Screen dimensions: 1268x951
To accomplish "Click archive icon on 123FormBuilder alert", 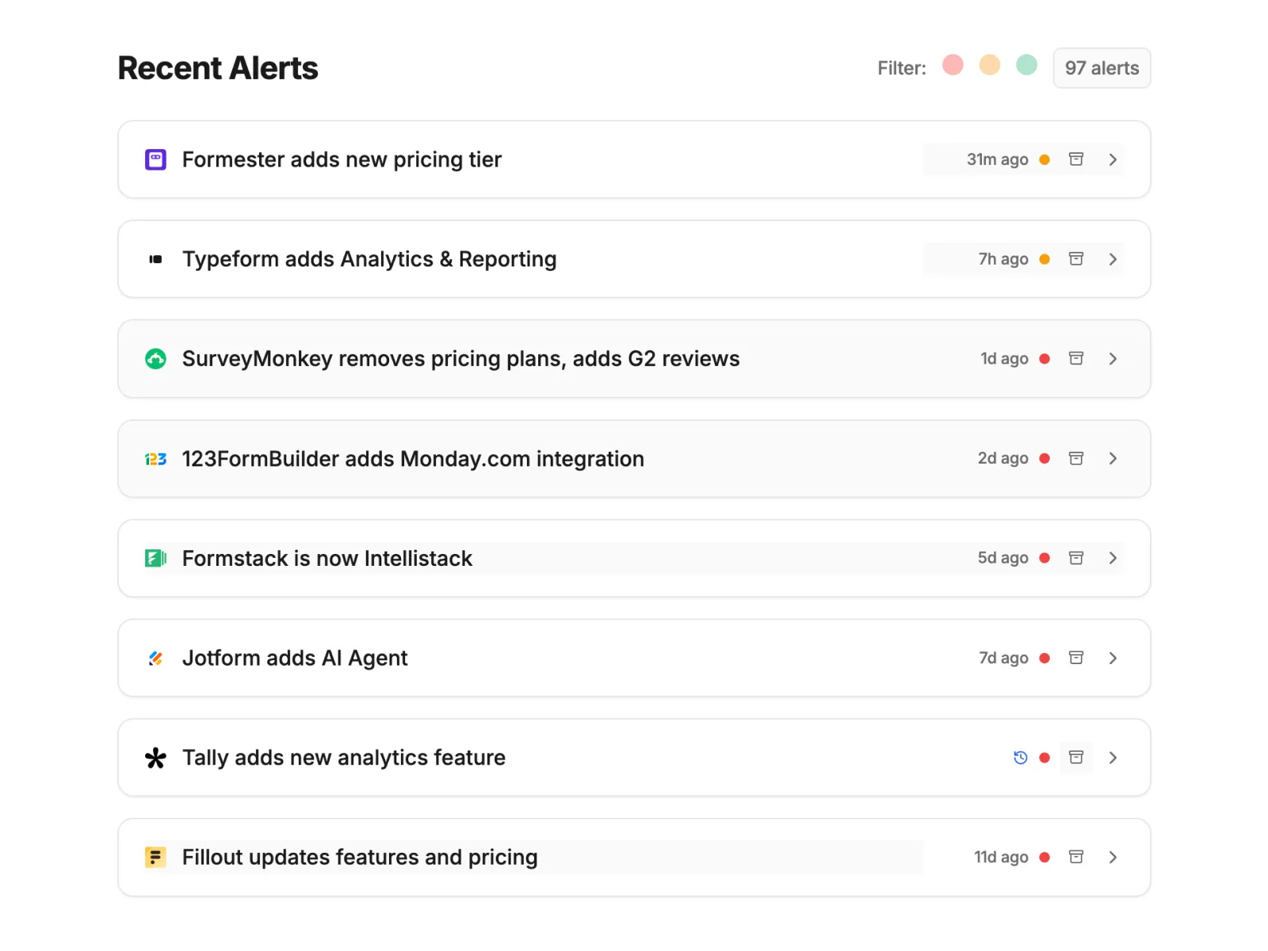I will [x=1075, y=459].
